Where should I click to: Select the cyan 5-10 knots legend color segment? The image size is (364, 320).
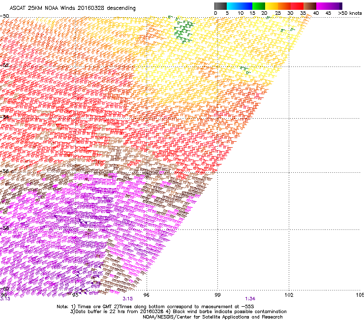point(233,6)
